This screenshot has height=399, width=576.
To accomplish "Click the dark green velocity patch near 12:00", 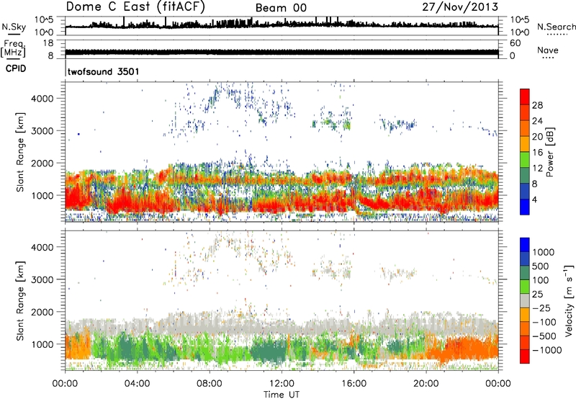I will coord(269,351).
